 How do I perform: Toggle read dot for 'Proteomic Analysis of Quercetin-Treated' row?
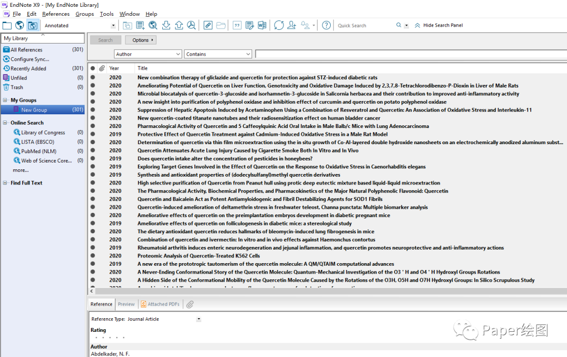click(93, 256)
